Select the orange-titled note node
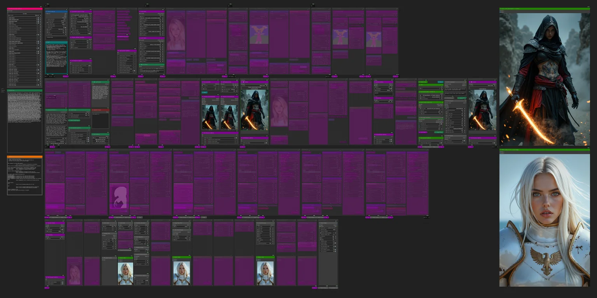The width and height of the screenshot is (597, 298). click(x=24, y=175)
